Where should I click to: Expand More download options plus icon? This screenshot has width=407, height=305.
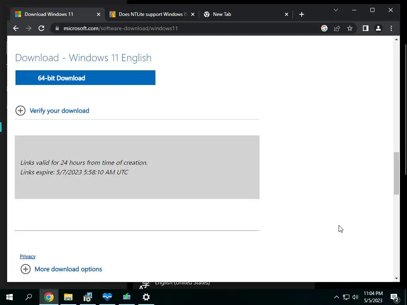25,269
